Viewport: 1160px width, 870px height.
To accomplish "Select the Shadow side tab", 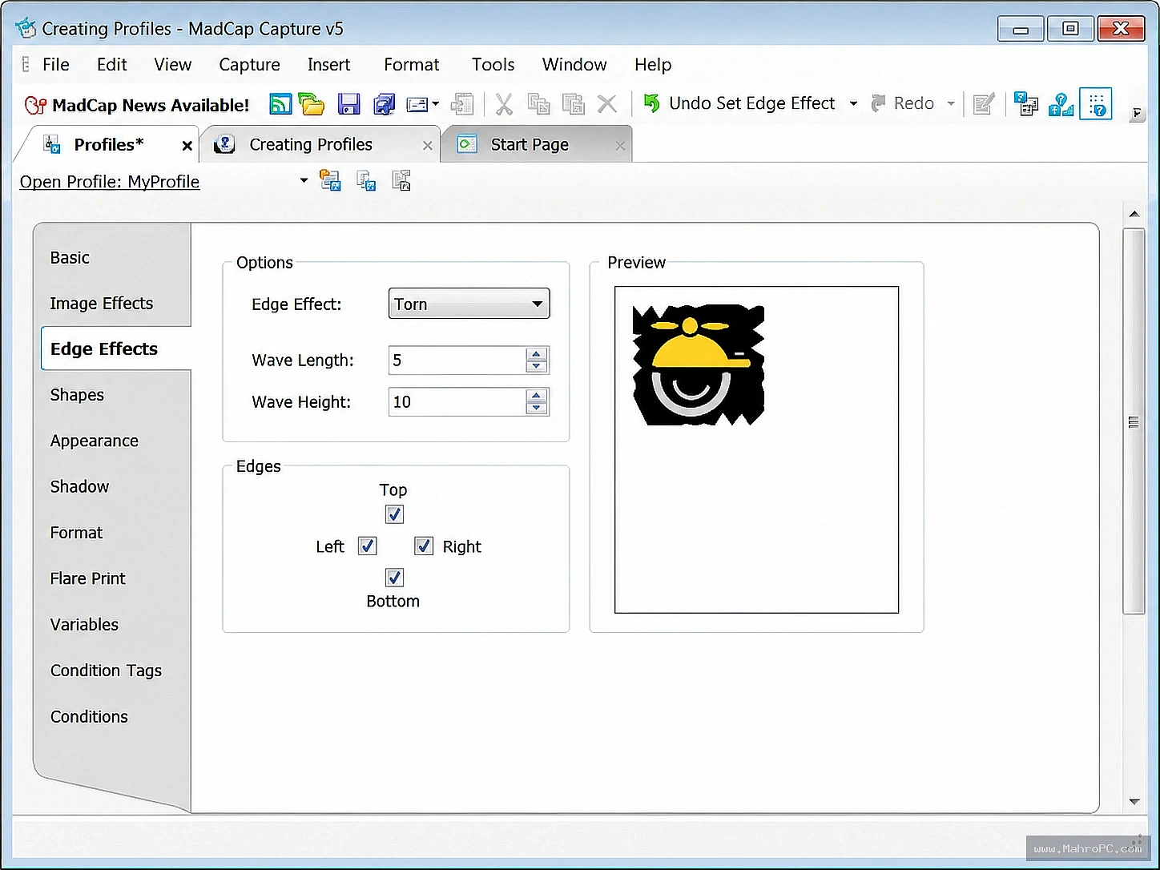I will pos(79,487).
